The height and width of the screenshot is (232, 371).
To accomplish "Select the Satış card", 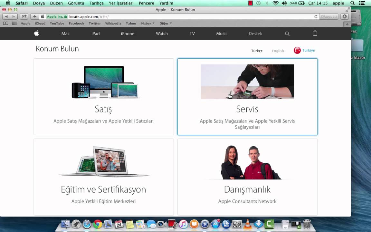I will pyautogui.click(x=104, y=97).
